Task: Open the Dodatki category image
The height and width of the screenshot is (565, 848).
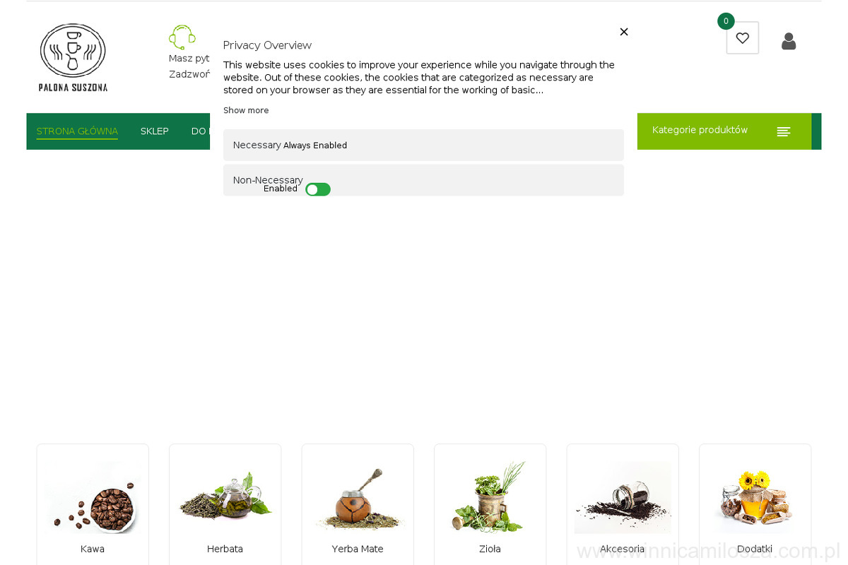Action: click(x=755, y=498)
